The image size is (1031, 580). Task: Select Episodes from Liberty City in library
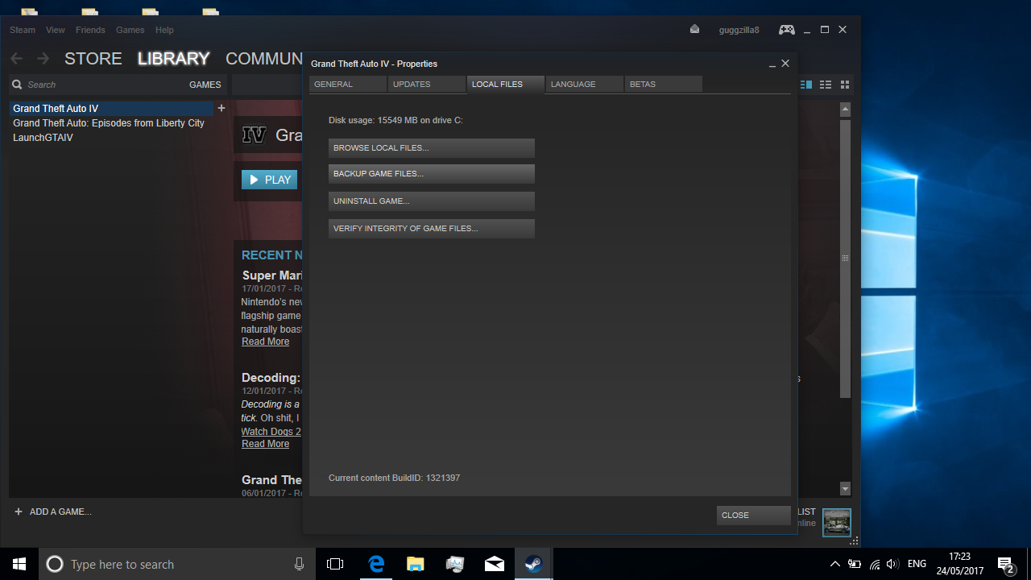point(109,123)
